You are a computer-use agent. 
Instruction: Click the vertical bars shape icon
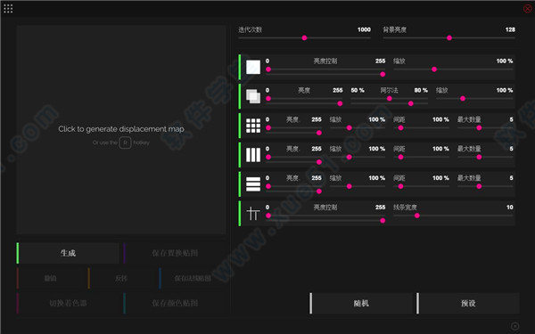[x=253, y=155]
